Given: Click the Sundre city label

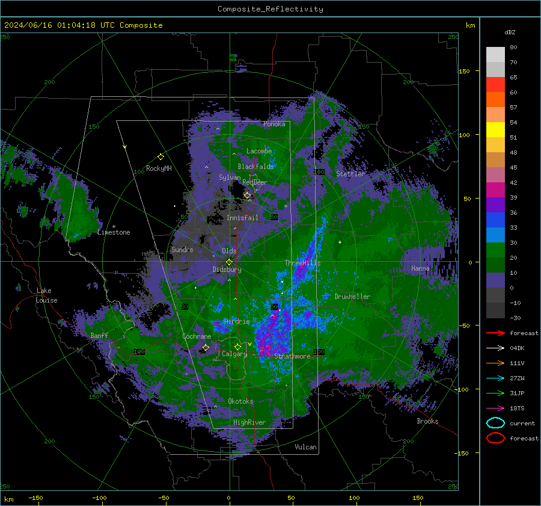Looking at the screenshot, I should coord(182,249).
